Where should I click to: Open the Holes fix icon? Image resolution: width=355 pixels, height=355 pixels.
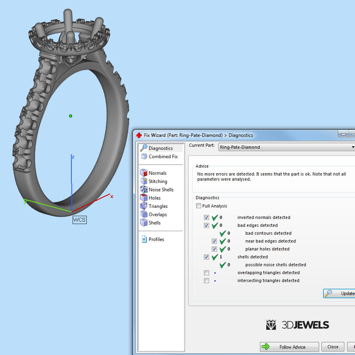pyautogui.click(x=144, y=198)
